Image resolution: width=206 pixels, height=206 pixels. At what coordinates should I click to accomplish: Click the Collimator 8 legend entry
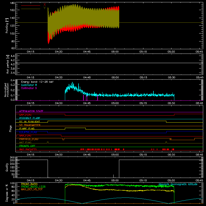click(29, 85)
